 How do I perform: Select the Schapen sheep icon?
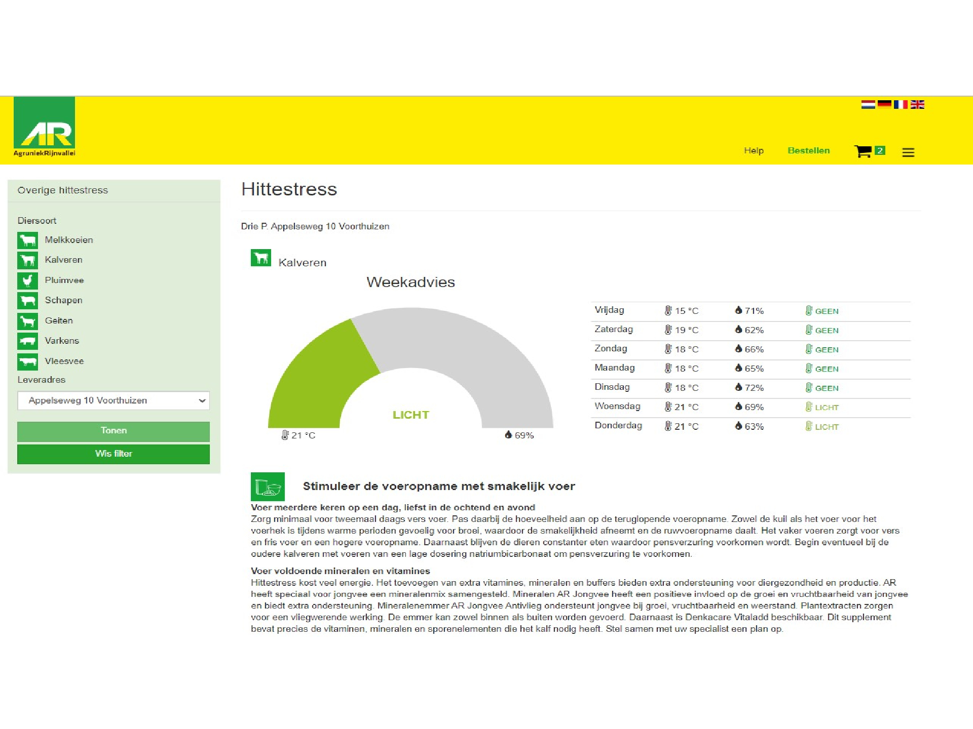tap(27, 300)
